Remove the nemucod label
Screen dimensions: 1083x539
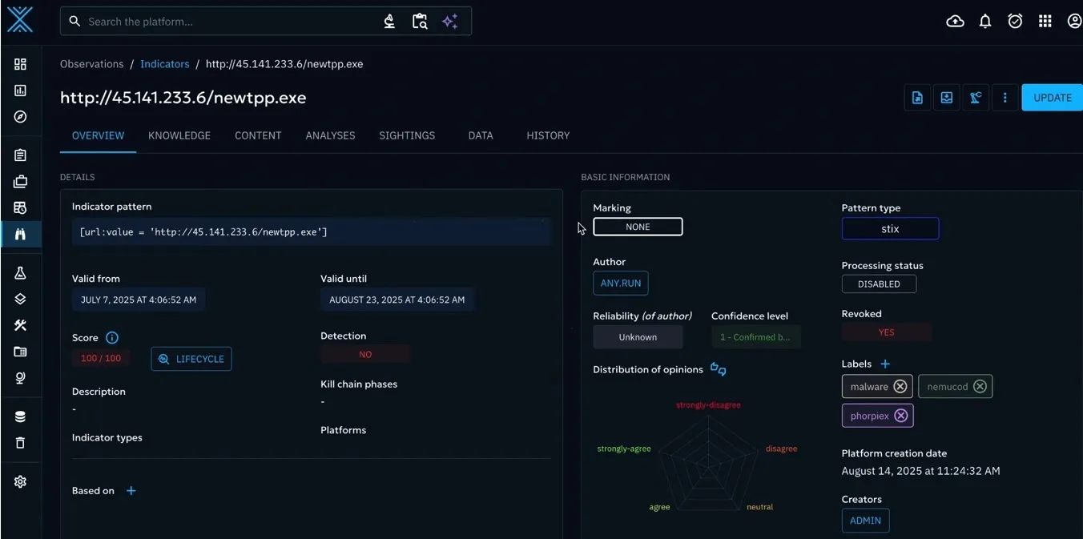tap(980, 387)
